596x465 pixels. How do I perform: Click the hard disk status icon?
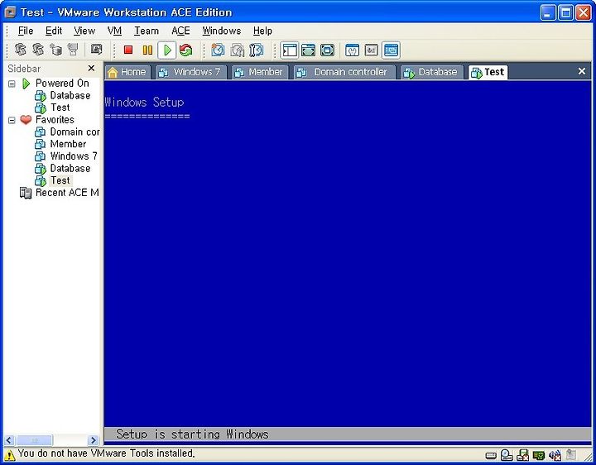(491, 455)
